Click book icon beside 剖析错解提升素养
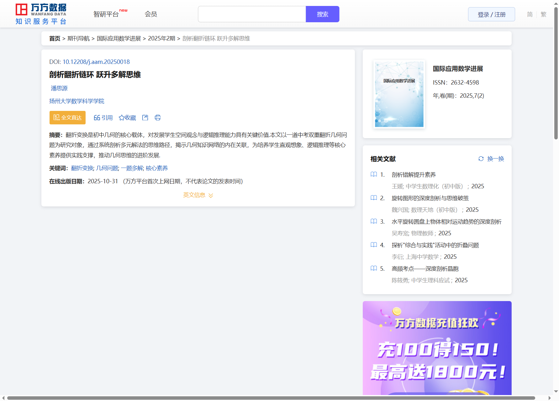The height and width of the screenshot is (401, 559). tap(374, 174)
